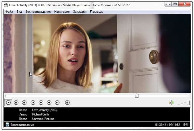194x131 pixels.
Task: Skip to previous chapter
Action: pos(33,103)
